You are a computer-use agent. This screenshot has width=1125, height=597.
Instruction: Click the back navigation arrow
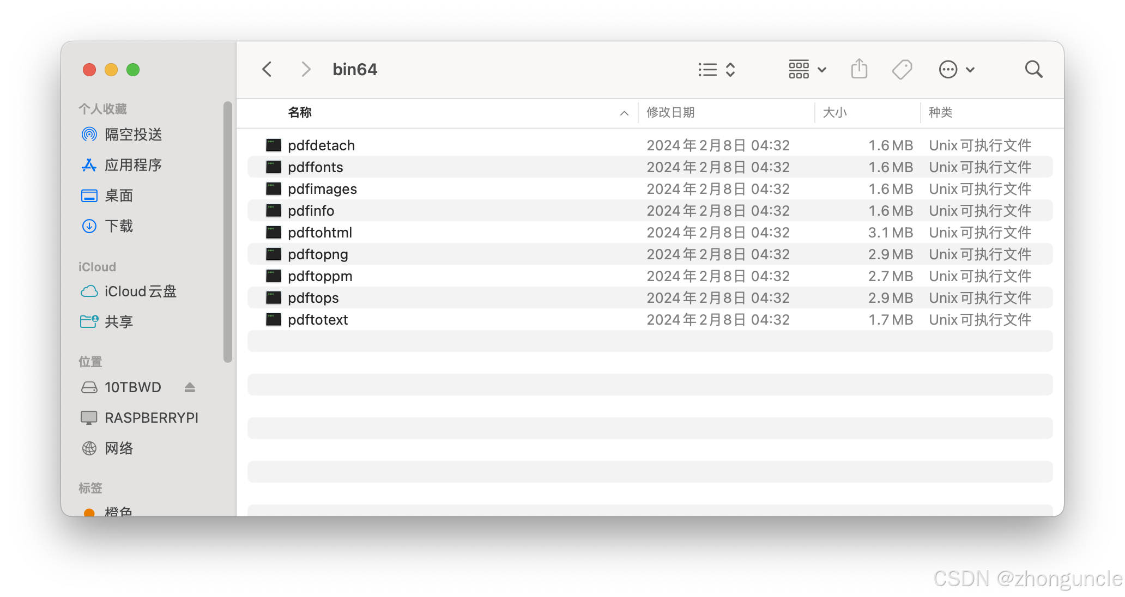(267, 69)
